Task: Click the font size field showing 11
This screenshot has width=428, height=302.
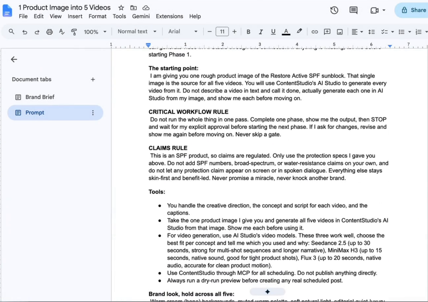Action: point(222,32)
